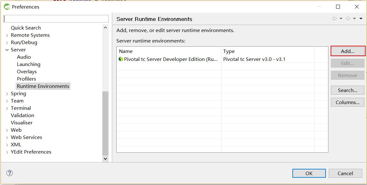Collapse the Server tree node
The height and width of the screenshot is (185, 367).
[7, 50]
